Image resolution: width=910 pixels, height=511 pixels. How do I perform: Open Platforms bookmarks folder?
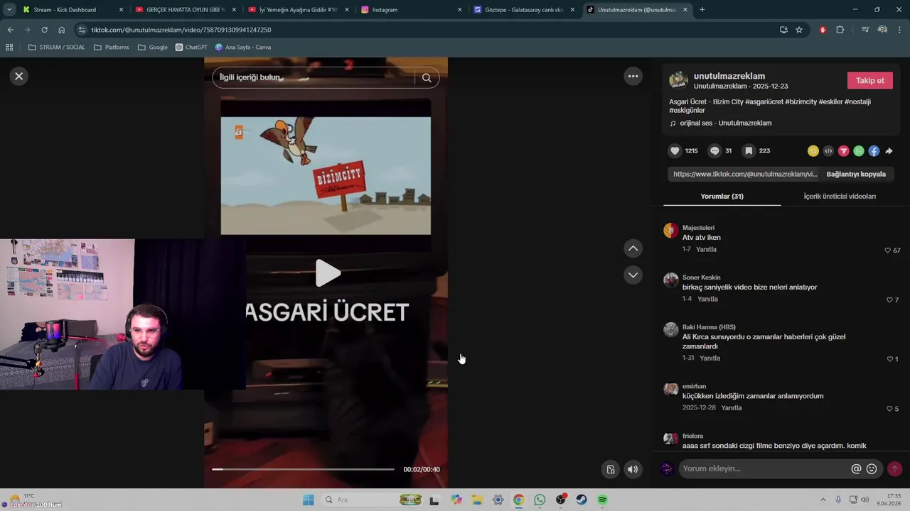[x=111, y=48]
